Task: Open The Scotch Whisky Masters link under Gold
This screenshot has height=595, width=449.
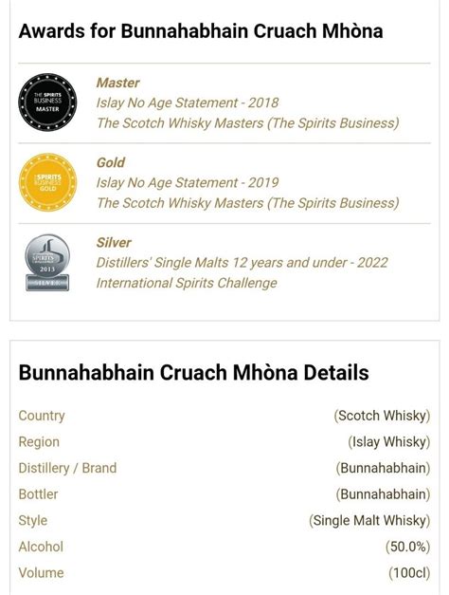Action: 248,203
